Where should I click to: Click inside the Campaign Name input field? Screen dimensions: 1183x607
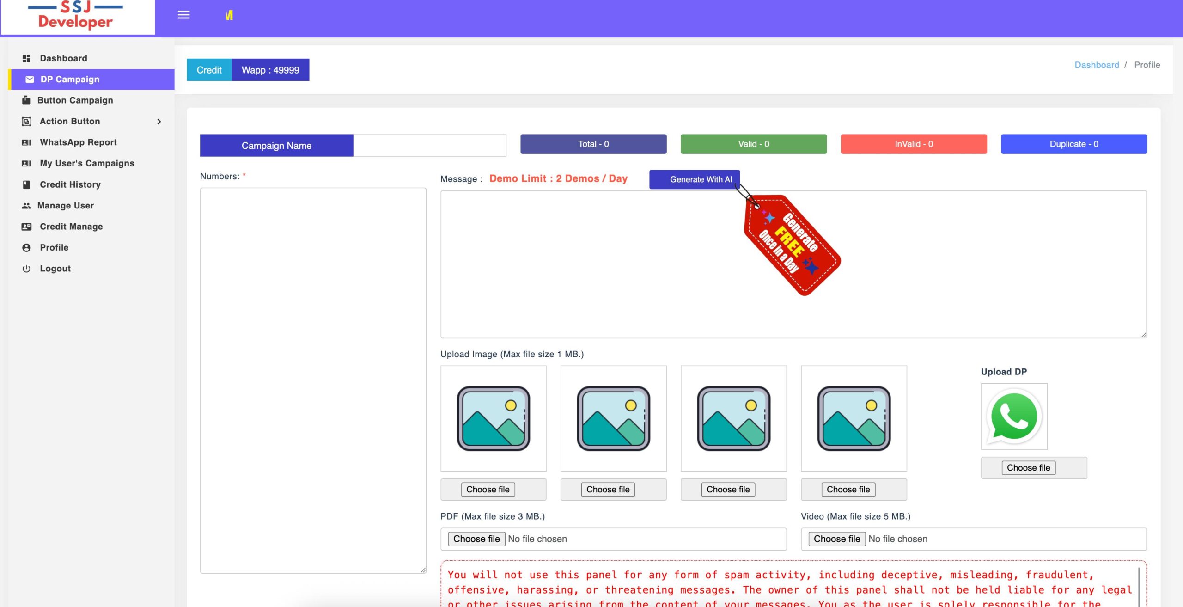430,145
